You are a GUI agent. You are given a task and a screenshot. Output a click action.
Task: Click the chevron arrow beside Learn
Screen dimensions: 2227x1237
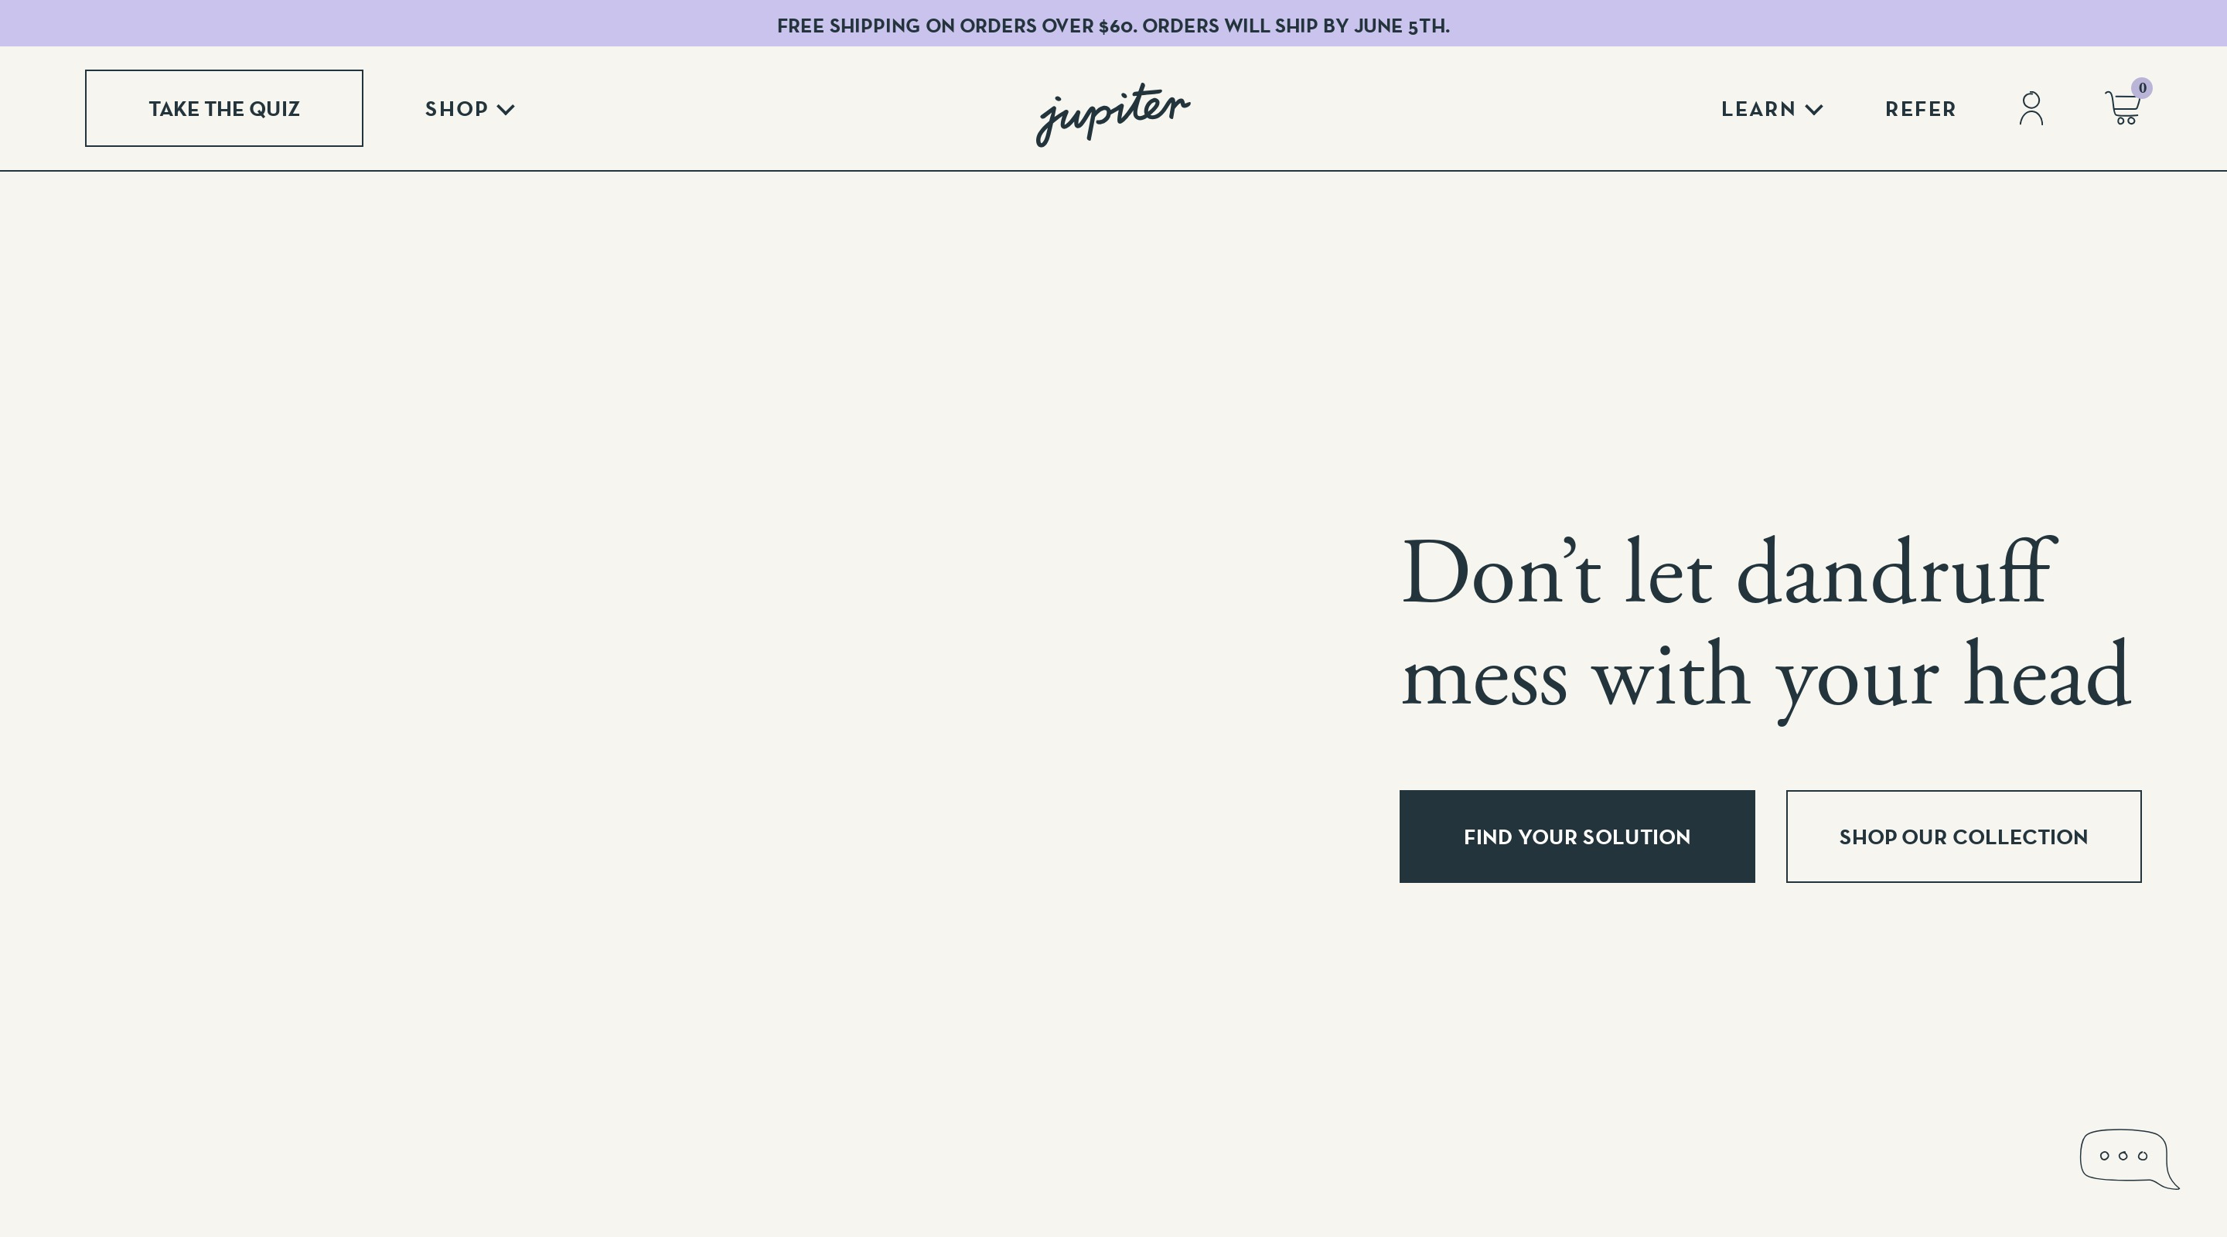pyautogui.click(x=1814, y=110)
